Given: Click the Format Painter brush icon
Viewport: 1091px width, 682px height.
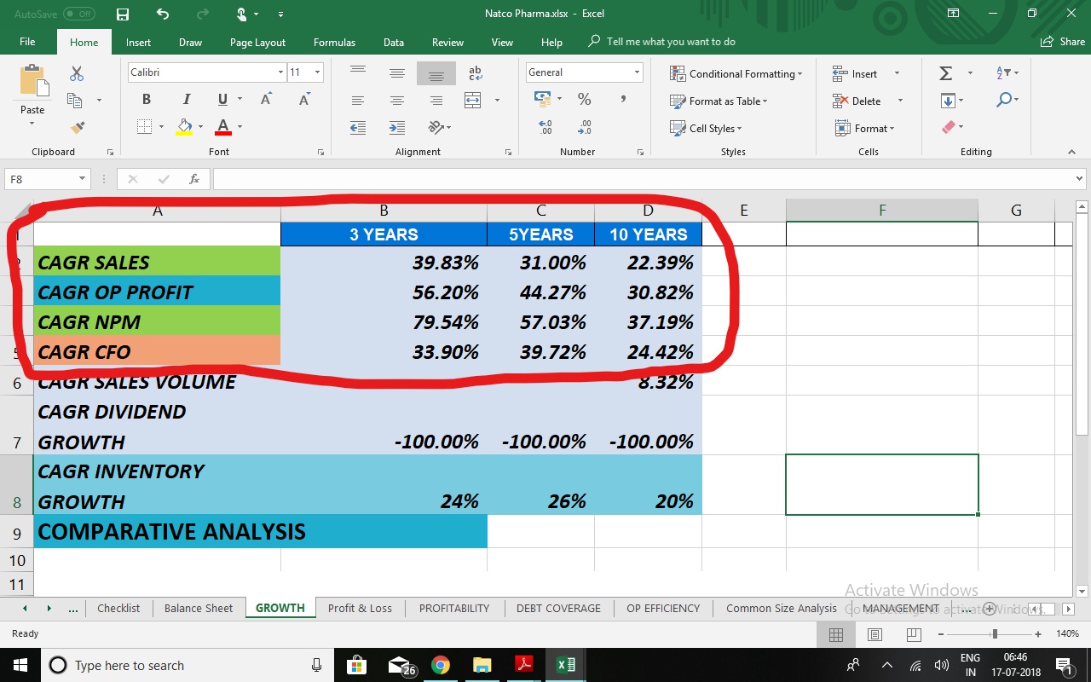Looking at the screenshot, I should [78, 127].
